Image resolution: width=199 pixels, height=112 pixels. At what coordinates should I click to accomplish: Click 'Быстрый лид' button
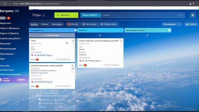(x=52, y=35)
